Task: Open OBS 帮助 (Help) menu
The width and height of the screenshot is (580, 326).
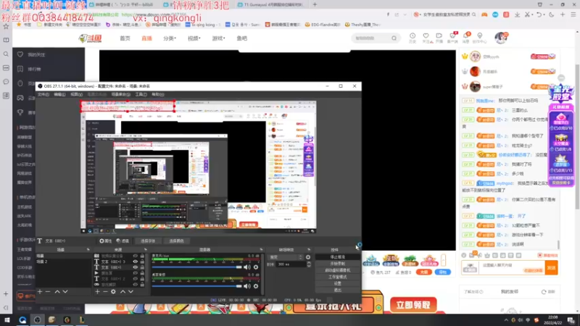Action: point(157,95)
